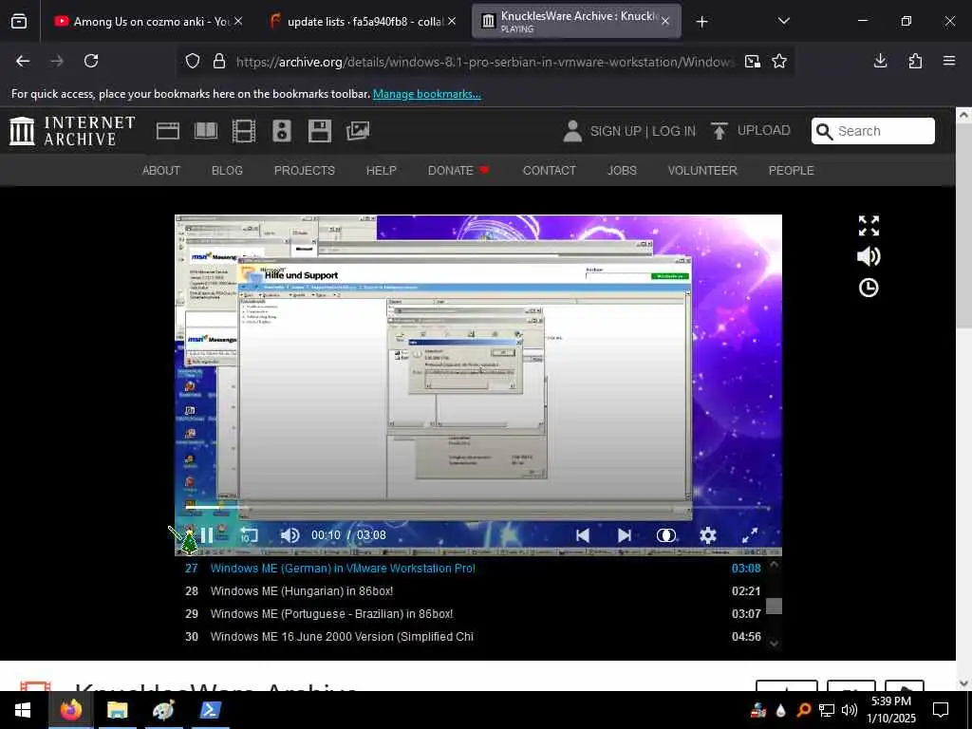The image size is (972, 729).
Task: Close the KnucklesWare Archive tab
Action: 665,22
